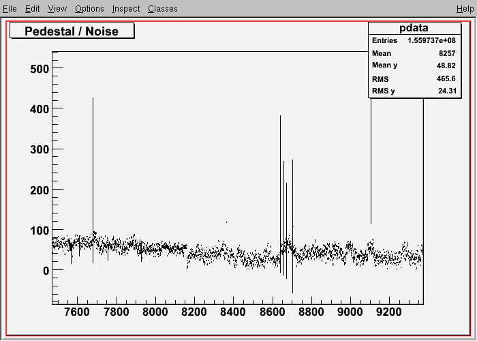The width and height of the screenshot is (477, 341).
Task: Click the isolated data point near x=8360
Action: (227, 222)
